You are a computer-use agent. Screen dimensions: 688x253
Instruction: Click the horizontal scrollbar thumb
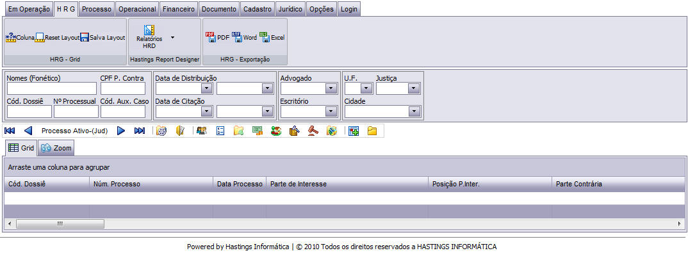(x=60, y=224)
